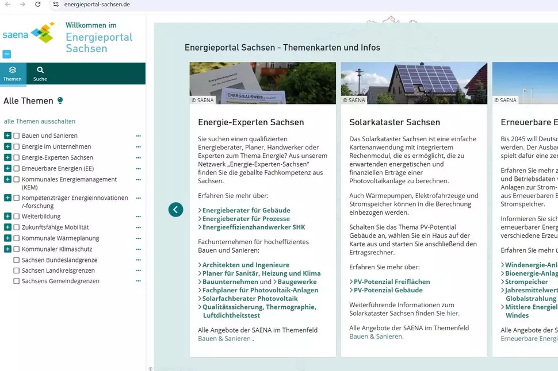Expand the Energie im Unternehmen theme
This screenshot has width=558, height=371.
pyautogui.click(x=6, y=146)
